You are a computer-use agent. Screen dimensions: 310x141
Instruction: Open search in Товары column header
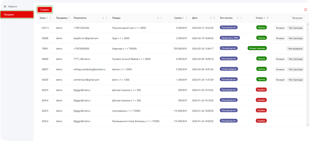click(x=161, y=18)
